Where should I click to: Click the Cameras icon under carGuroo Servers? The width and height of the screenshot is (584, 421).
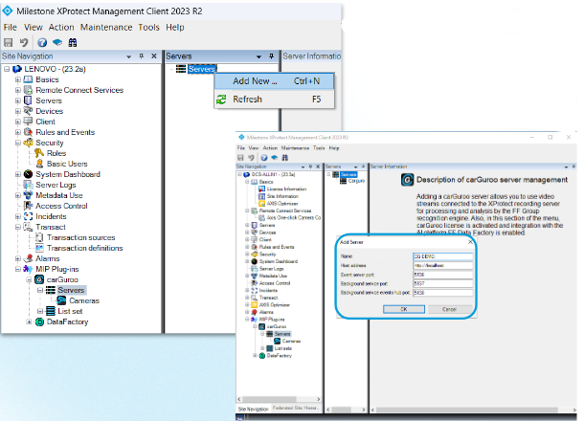coord(61,300)
